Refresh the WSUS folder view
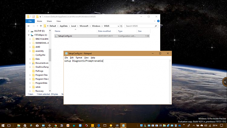The width and height of the screenshot is (227, 128). coord(121,26)
